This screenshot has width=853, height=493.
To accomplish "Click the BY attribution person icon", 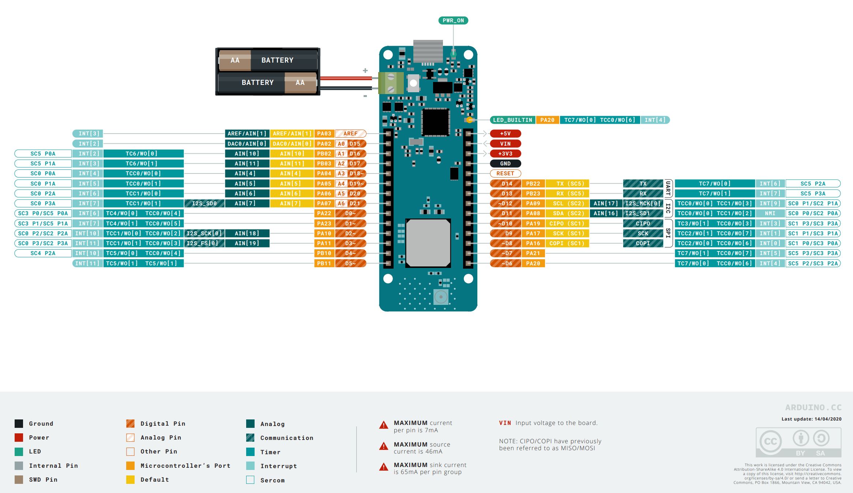I will pyautogui.click(x=801, y=438).
